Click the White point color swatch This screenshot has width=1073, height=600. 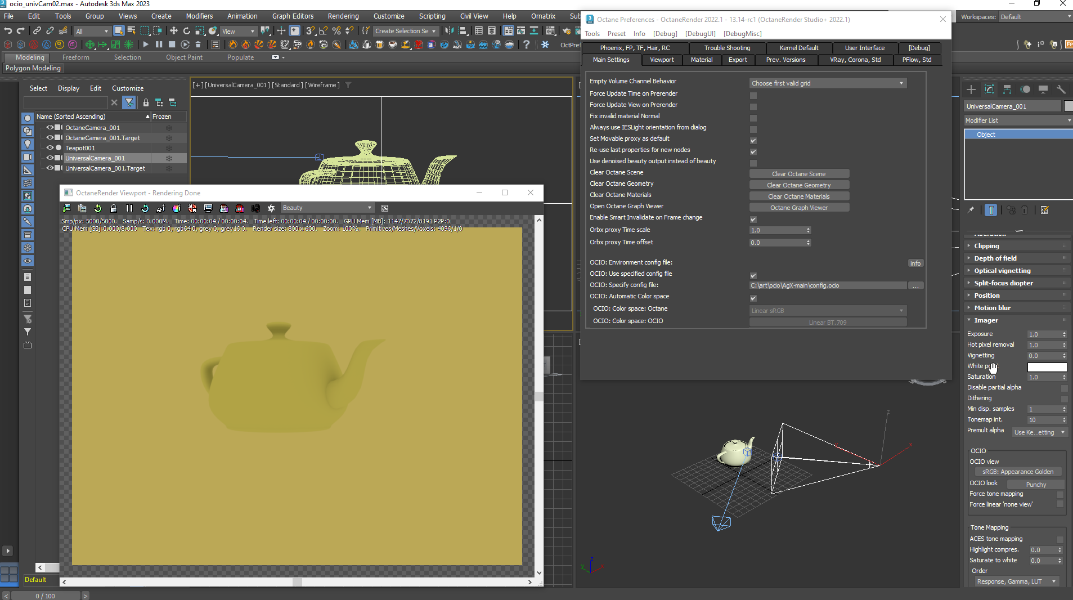[1047, 368]
